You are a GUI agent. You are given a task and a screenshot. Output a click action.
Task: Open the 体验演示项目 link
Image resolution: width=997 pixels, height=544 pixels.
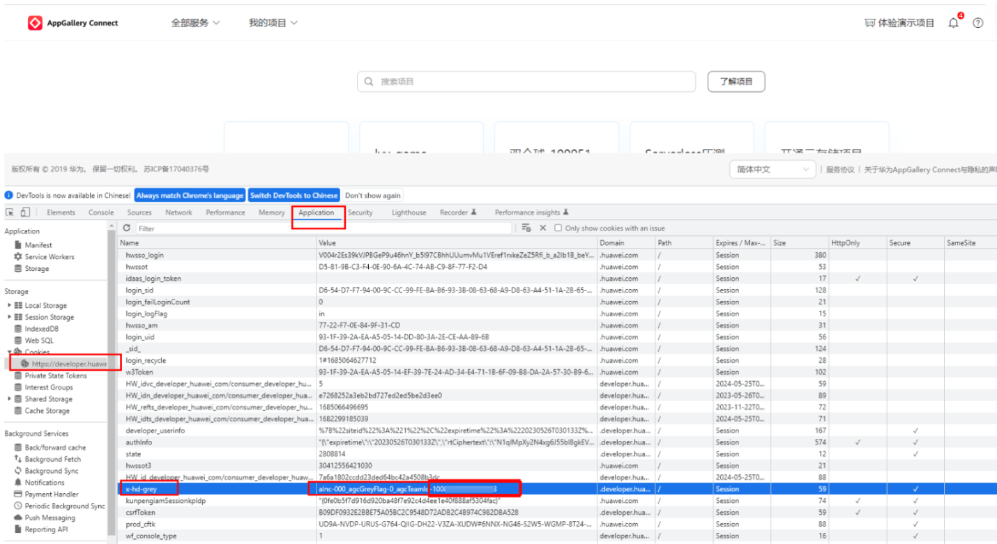pos(899,23)
